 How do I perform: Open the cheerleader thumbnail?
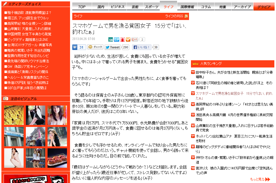(36, 158)
